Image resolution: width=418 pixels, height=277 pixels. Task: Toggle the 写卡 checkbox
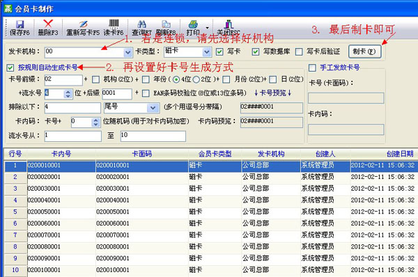coord(219,52)
